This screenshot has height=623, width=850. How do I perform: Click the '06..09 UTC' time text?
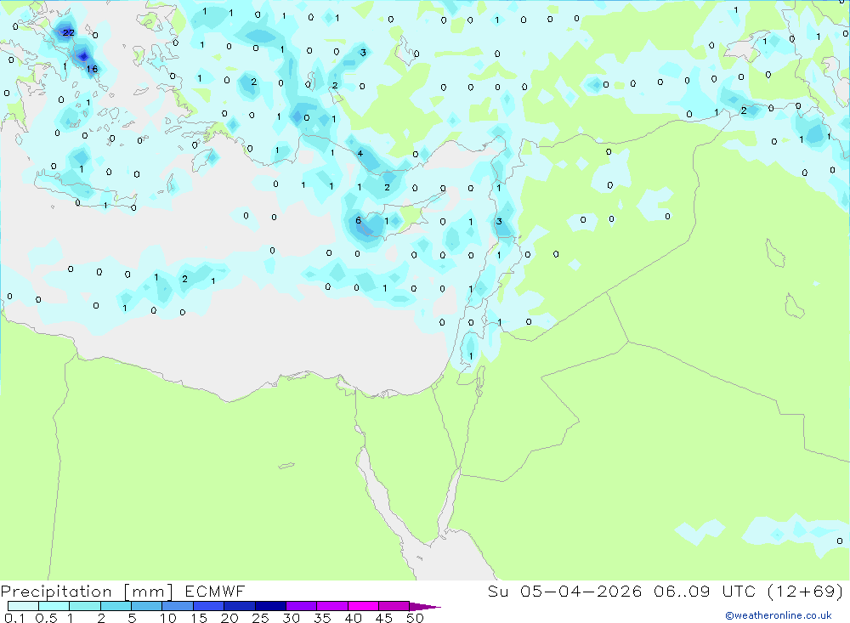click(x=706, y=591)
